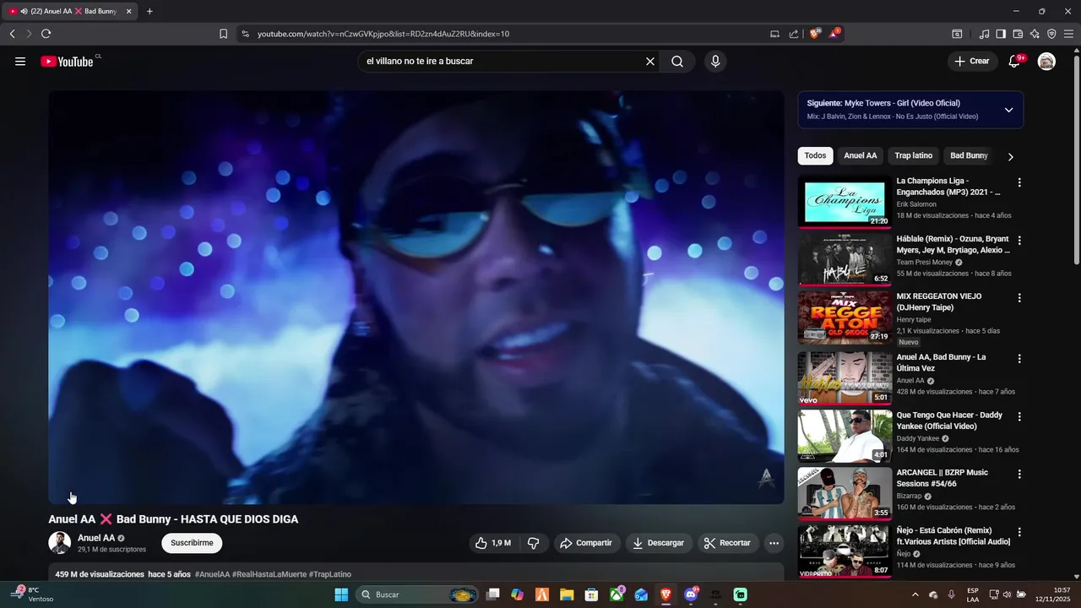Open Anuel AA channel name link
This screenshot has width=1081, height=608.
pos(96,538)
